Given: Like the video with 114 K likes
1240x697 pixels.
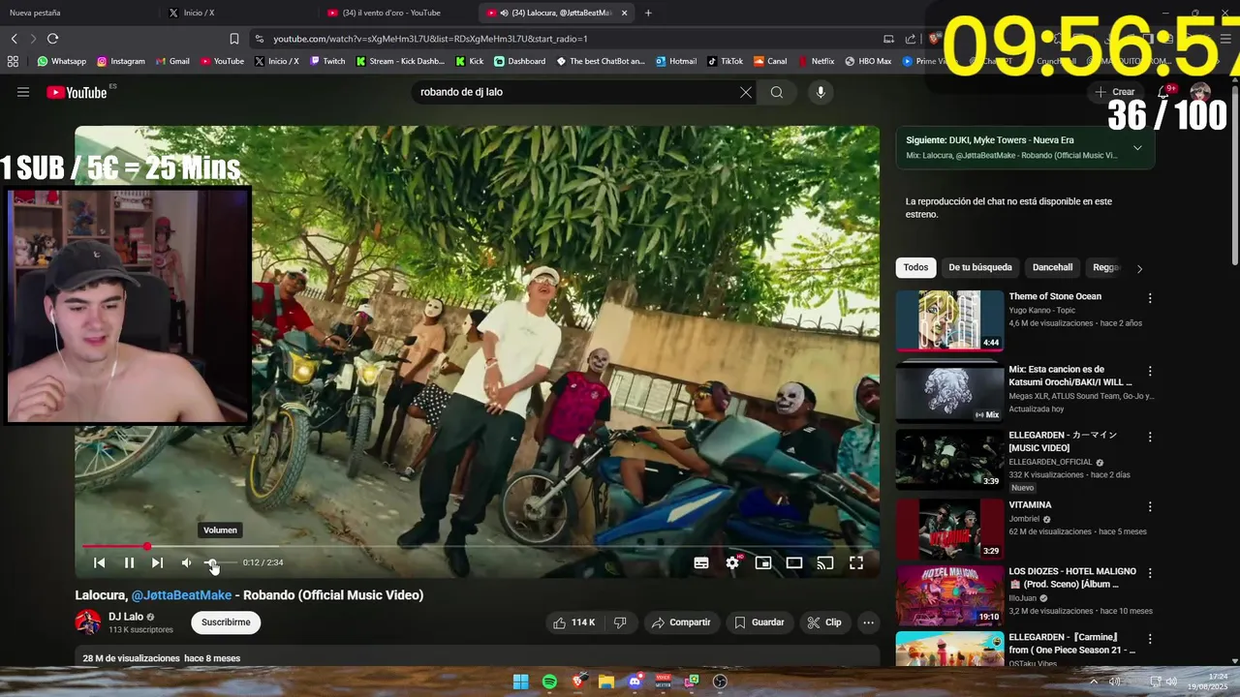Looking at the screenshot, I should click(573, 622).
